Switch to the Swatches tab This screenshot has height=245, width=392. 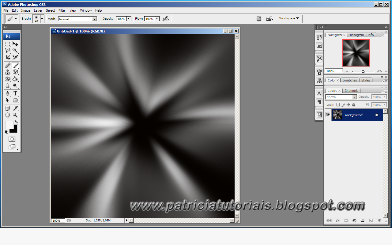350,80
